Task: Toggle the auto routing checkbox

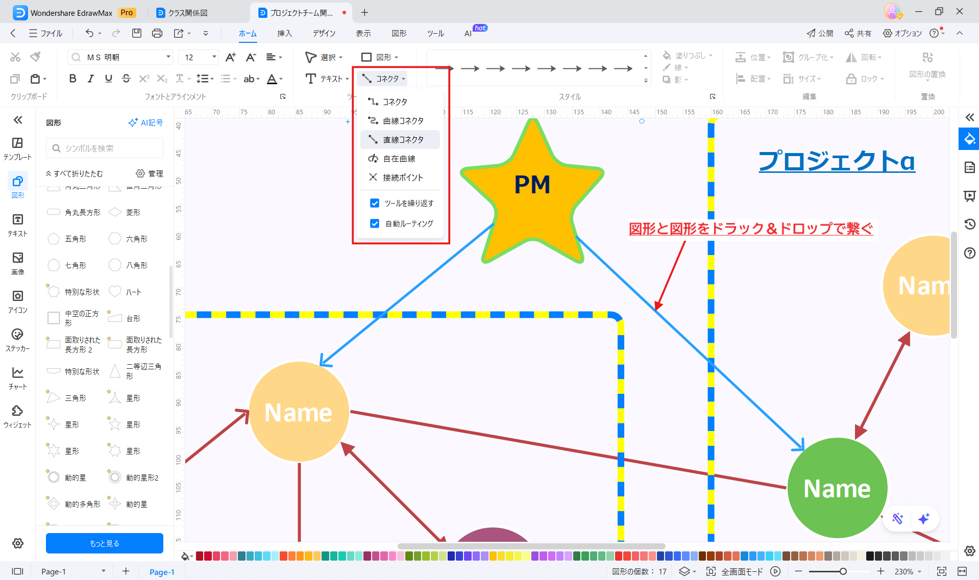Action: point(375,223)
